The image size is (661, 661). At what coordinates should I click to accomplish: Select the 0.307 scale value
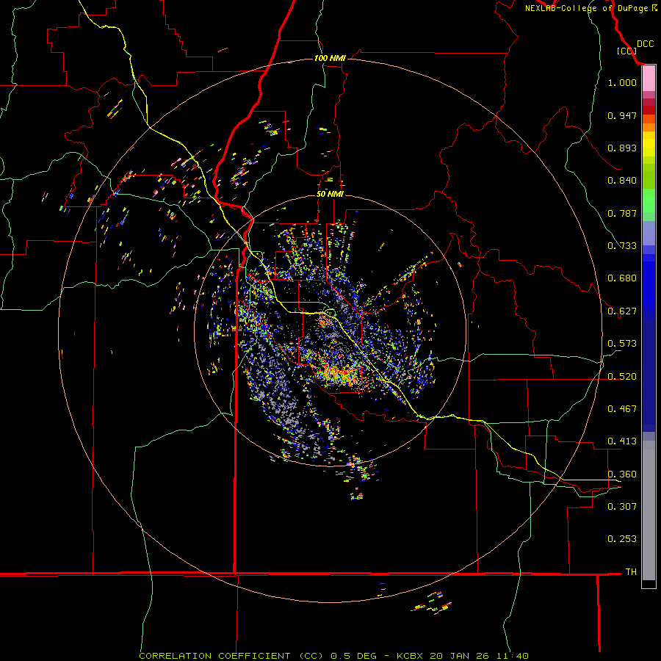point(622,507)
